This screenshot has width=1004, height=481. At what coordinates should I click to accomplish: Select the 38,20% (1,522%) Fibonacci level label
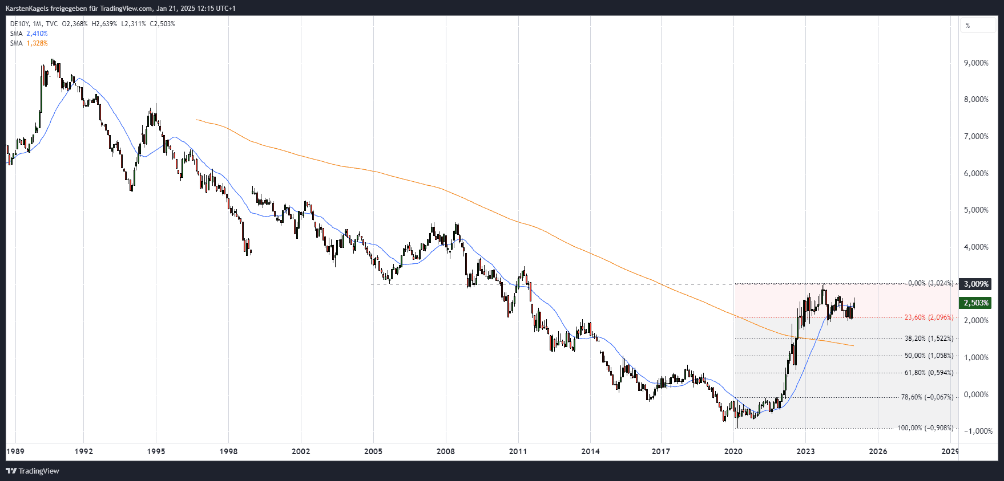coord(929,339)
